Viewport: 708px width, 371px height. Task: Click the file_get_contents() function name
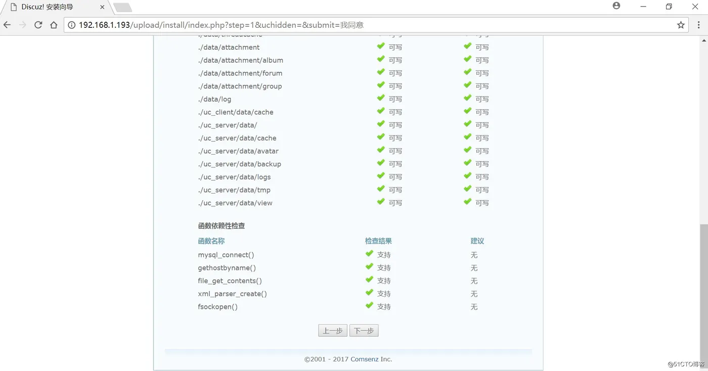(x=230, y=281)
